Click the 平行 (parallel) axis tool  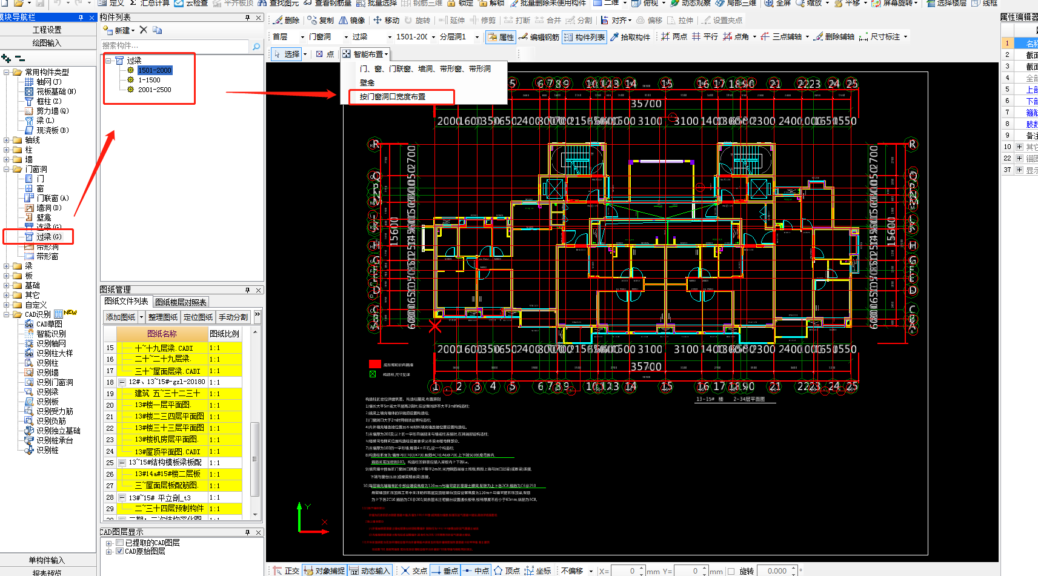tap(705, 37)
